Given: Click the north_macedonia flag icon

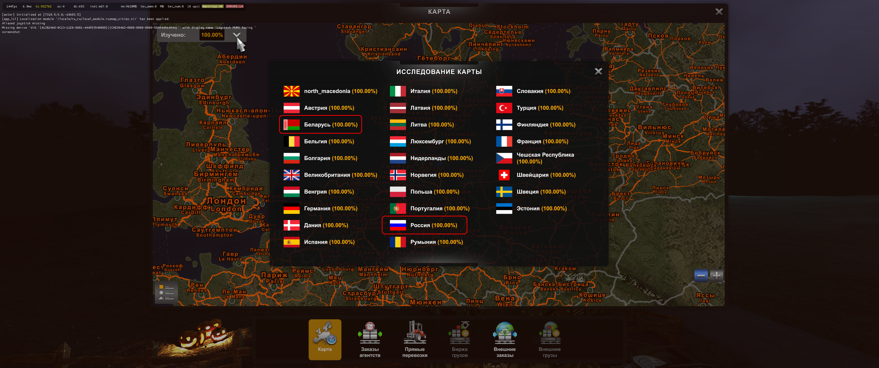Looking at the screenshot, I should pos(291,91).
